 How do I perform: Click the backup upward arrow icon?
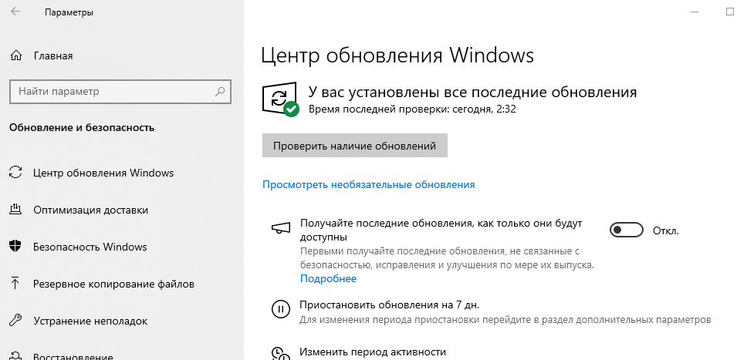pyautogui.click(x=16, y=284)
